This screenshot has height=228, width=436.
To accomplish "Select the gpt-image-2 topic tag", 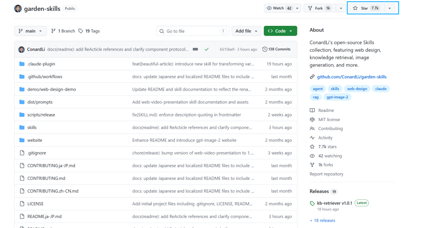I will (x=337, y=97).
